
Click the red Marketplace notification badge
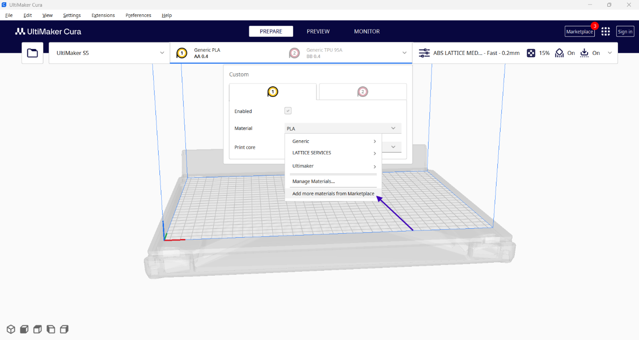click(x=594, y=25)
